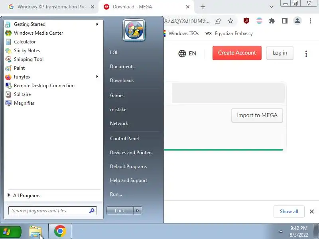The image size is (319, 239).
Task: Bookmark this page with the star icon
Action: click(230, 21)
